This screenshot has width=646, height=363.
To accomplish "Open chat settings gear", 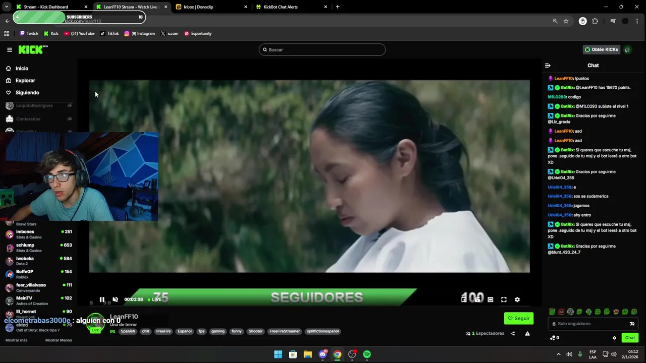I will coord(614,338).
